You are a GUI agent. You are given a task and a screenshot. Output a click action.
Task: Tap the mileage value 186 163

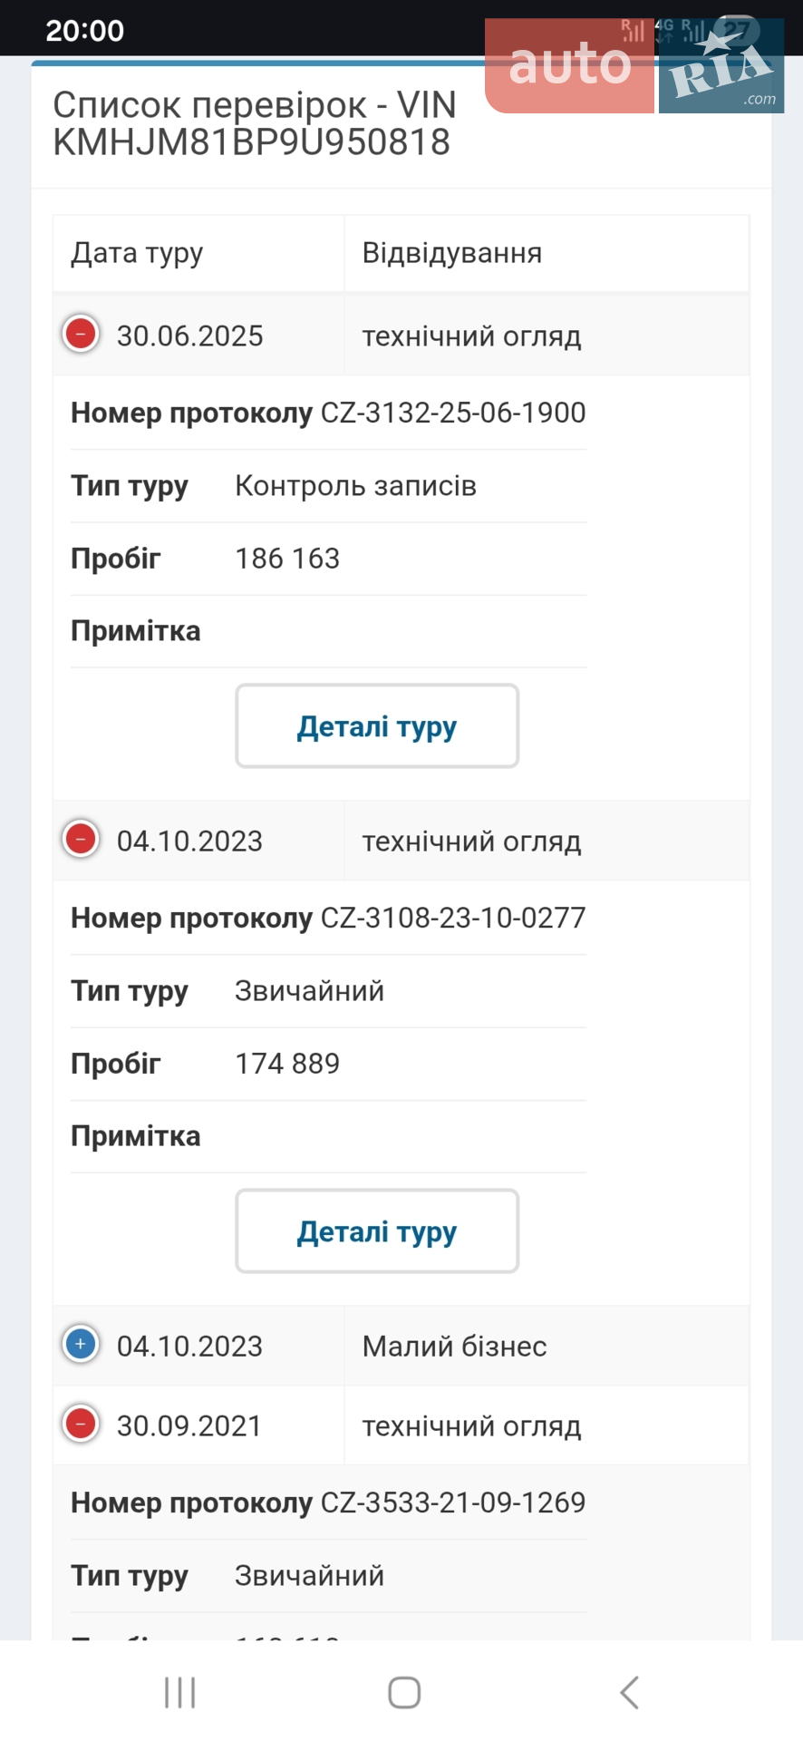(287, 559)
